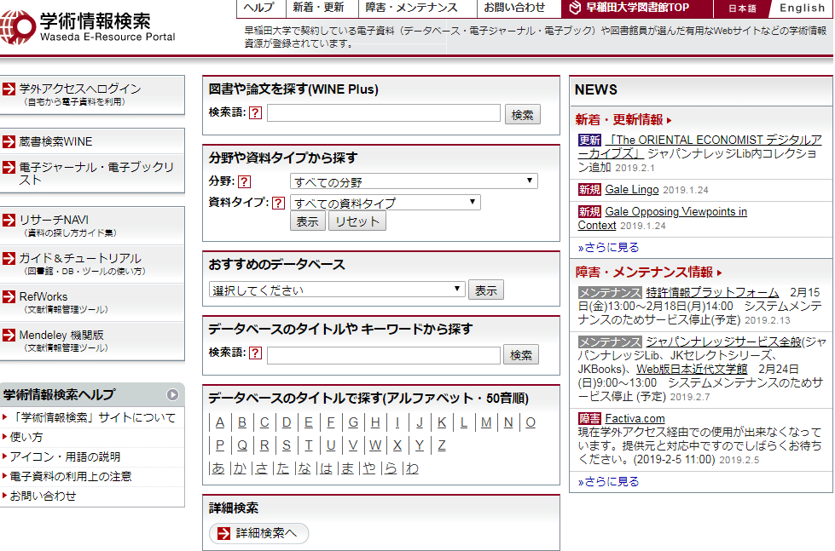Image resolution: width=835 pixels, height=551 pixels.
Task: Click the リセット button
Action: 357,221
